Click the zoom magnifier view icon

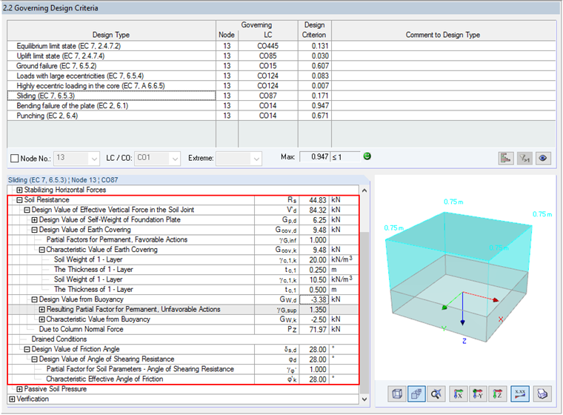pos(436,394)
